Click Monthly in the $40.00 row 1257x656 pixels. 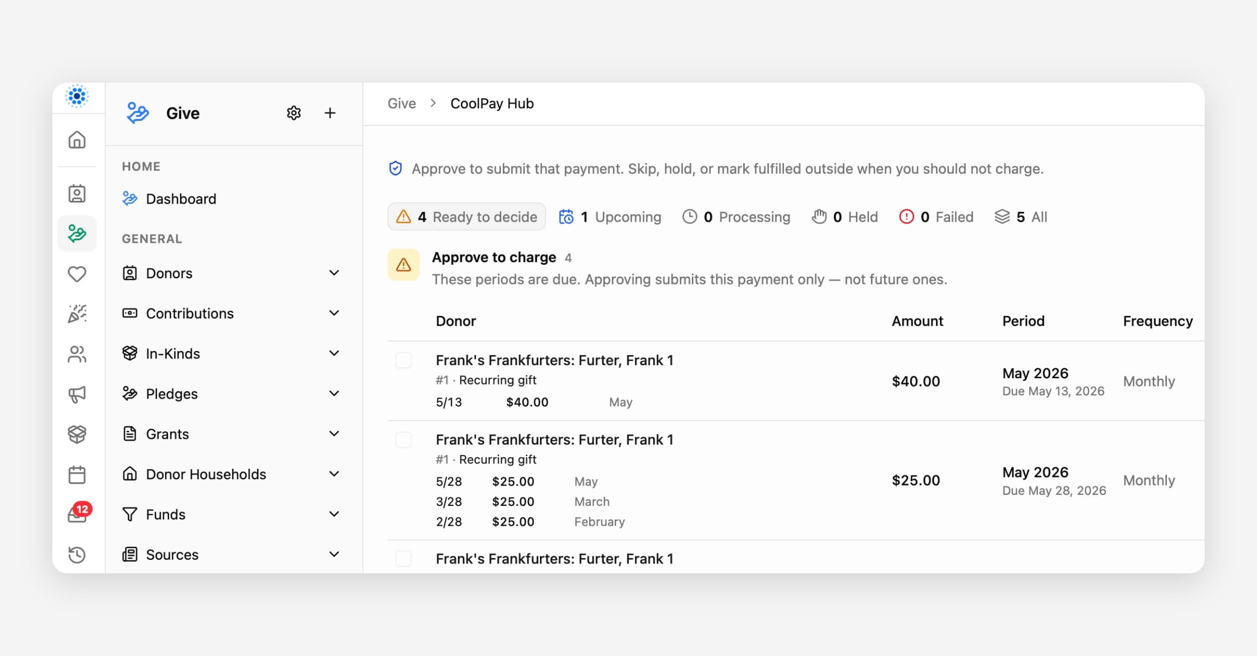(x=1149, y=381)
